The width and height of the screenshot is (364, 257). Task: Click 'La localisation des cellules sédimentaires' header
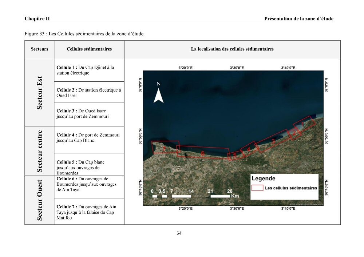[x=232, y=49]
